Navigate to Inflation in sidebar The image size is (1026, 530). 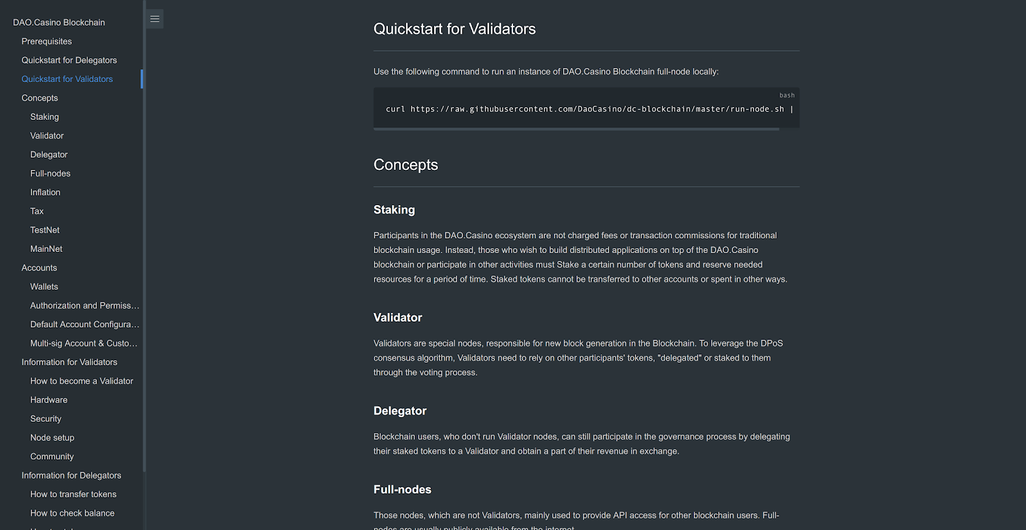click(x=45, y=192)
